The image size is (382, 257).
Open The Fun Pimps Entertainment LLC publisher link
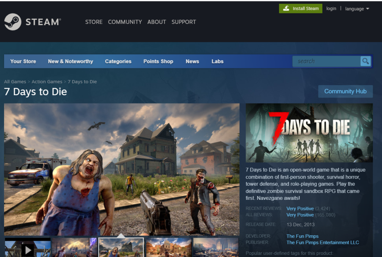323,242
